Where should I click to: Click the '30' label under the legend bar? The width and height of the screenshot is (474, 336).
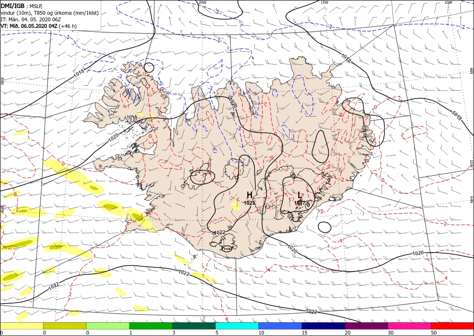[391, 333]
